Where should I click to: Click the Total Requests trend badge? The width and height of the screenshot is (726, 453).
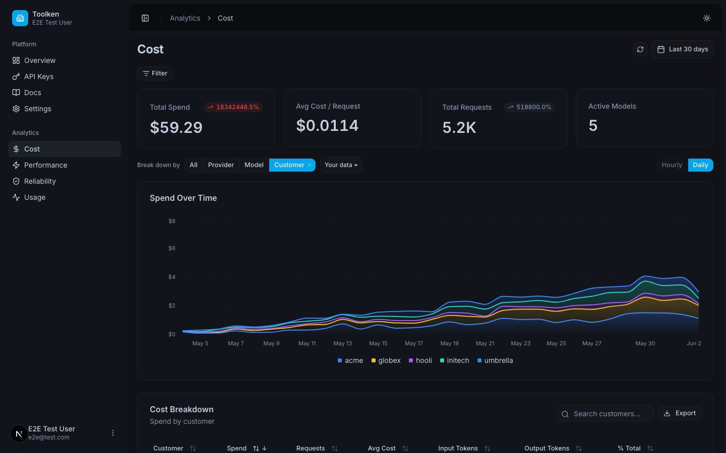(529, 107)
